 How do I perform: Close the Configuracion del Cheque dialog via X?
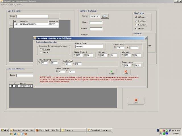pyautogui.click(x=145, y=38)
